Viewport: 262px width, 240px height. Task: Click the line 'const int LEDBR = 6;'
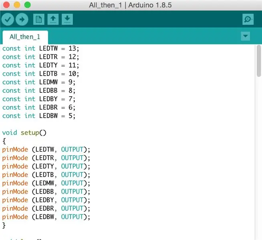[x=39, y=108]
